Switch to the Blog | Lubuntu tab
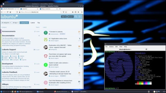 pos(49,9)
